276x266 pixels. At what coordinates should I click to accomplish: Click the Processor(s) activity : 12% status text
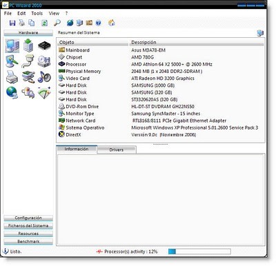(x=131, y=252)
